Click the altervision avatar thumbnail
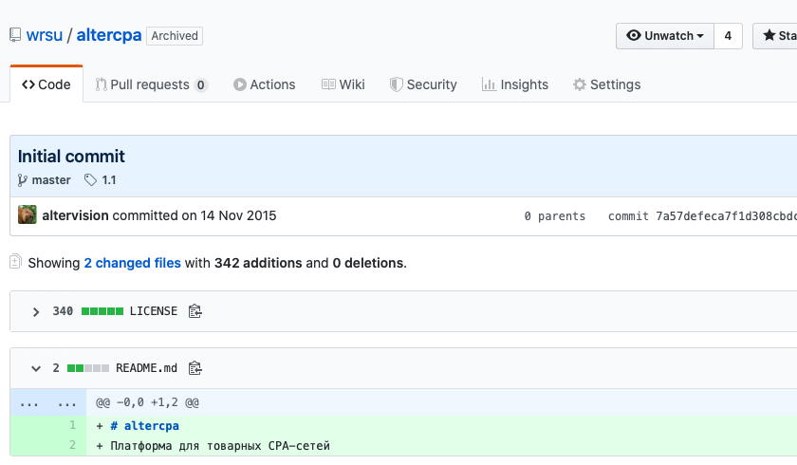The height and width of the screenshot is (465, 797). (28, 215)
